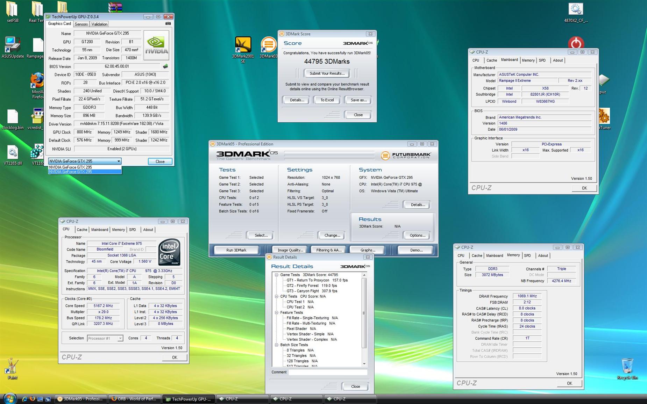Click the NVIDIA logo in GPU-Z
The image size is (647, 404).
pyautogui.click(x=156, y=45)
